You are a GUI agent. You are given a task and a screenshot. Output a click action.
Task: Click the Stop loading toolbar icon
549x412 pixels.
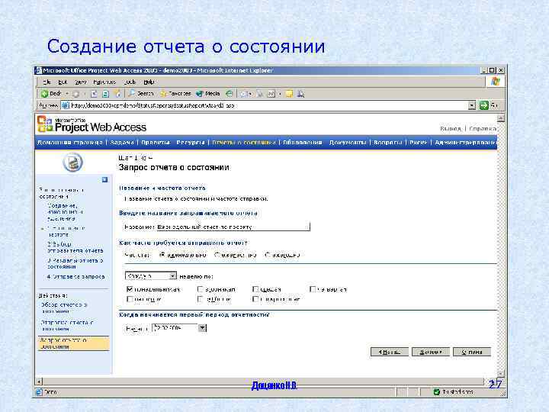(94, 94)
